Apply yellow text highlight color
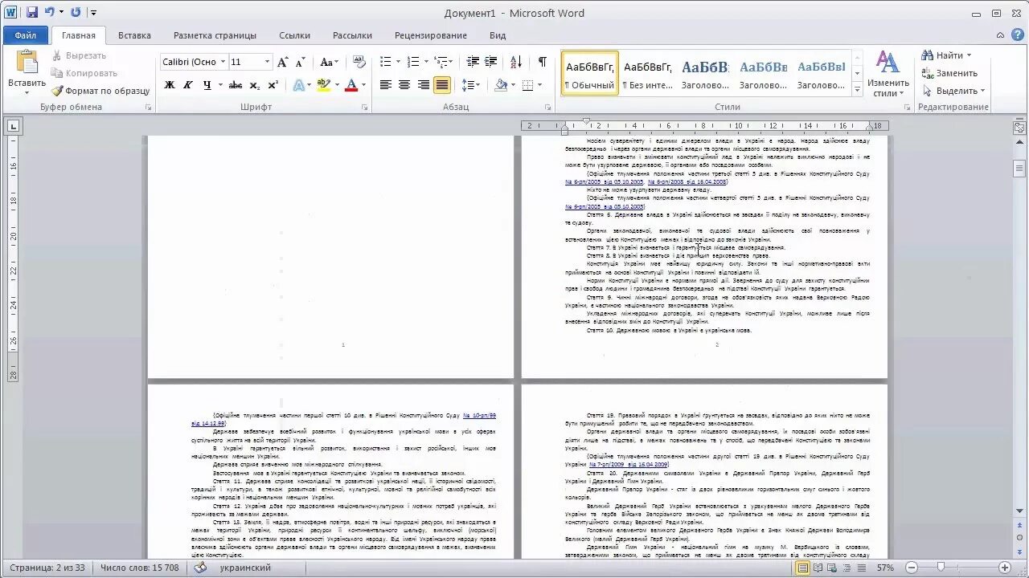Viewport: 1029px width, 578px height. pyautogui.click(x=323, y=85)
